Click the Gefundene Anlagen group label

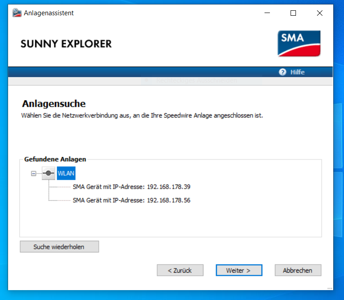[x=55, y=159]
